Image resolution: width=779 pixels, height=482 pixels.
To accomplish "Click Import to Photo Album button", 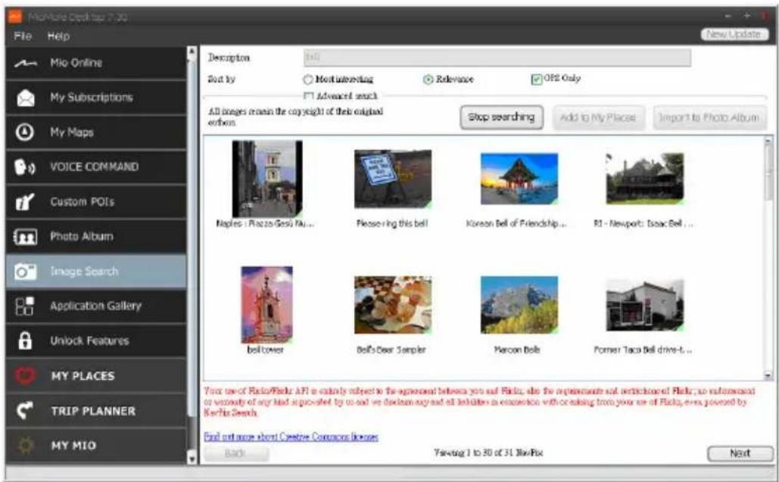I will (x=709, y=117).
